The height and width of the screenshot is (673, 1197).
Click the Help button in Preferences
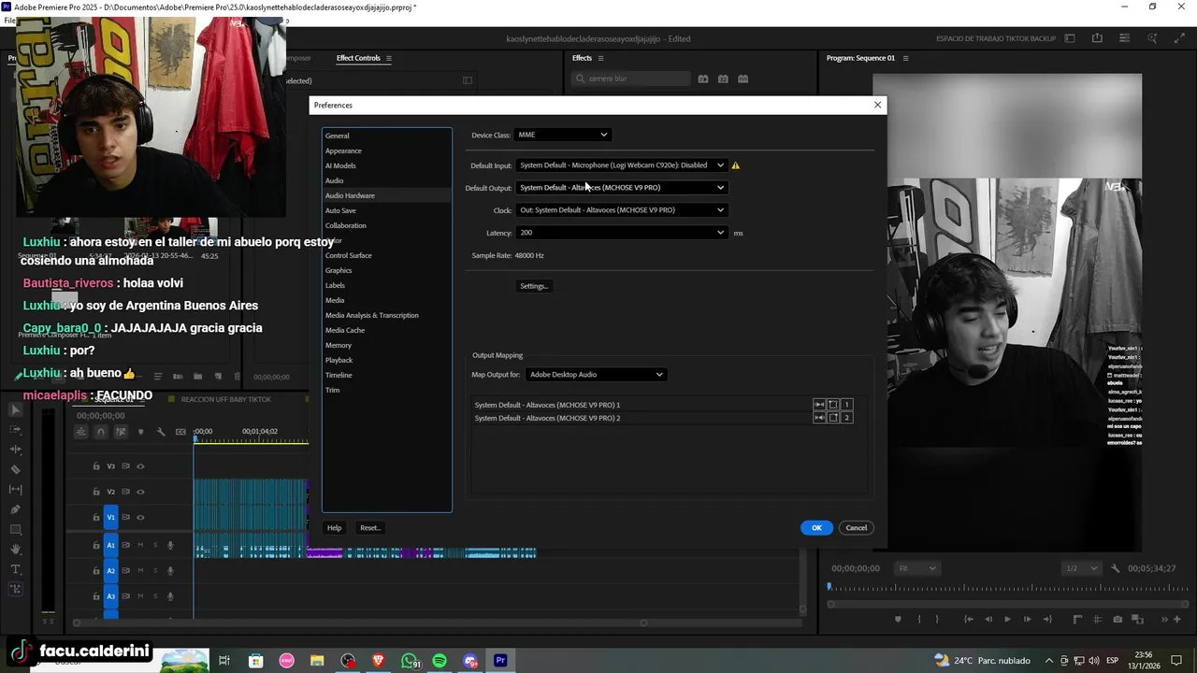[x=334, y=528]
